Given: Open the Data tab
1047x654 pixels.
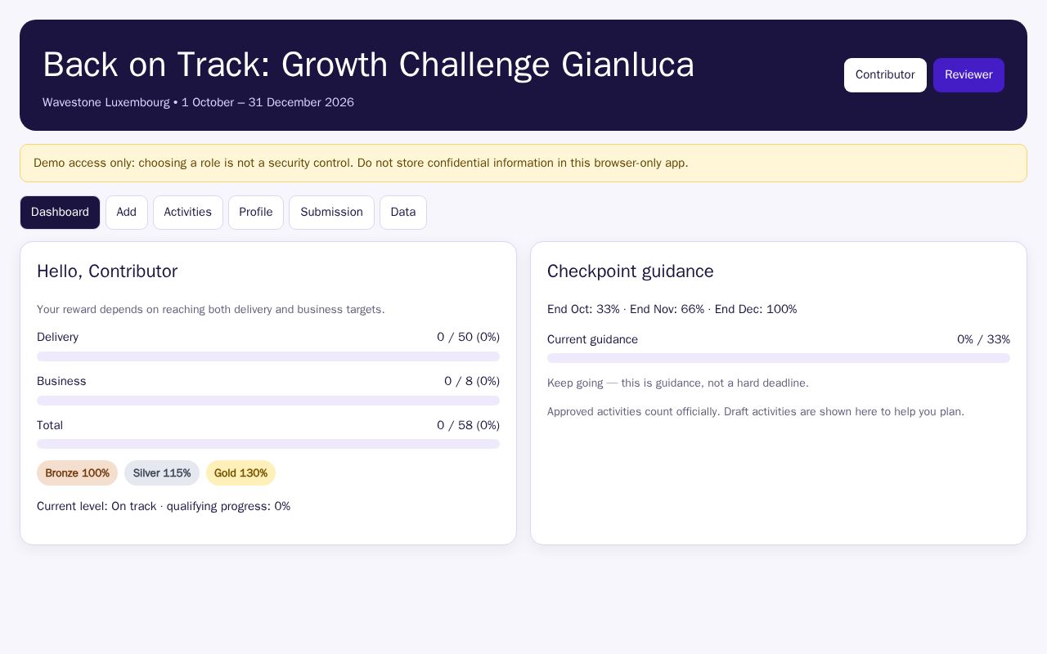Looking at the screenshot, I should click(x=403, y=213).
